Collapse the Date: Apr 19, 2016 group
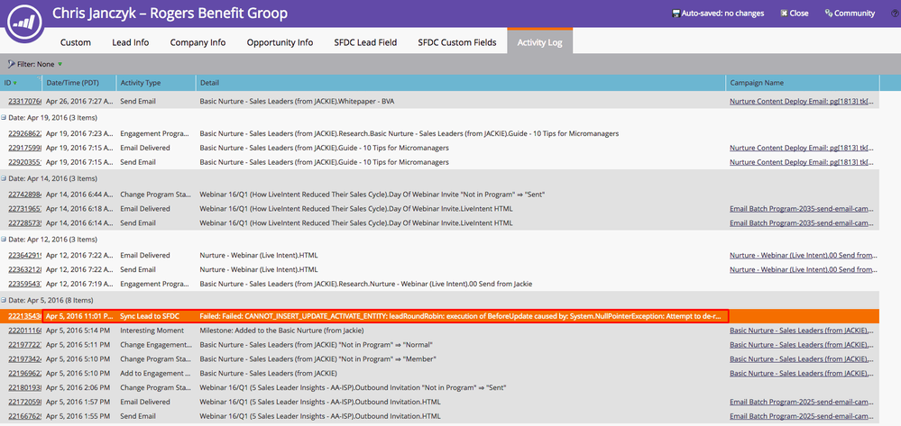Image resolution: width=901 pixels, height=426 pixels. [5, 118]
